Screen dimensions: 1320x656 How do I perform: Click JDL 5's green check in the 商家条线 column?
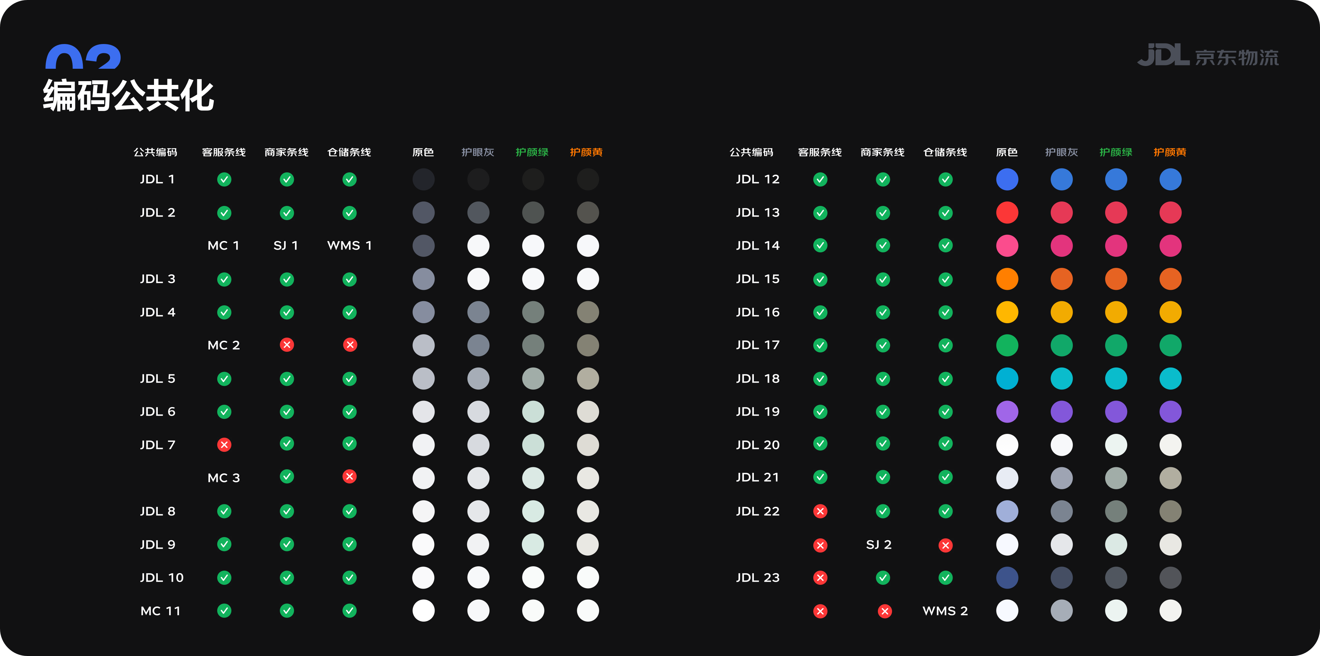click(x=287, y=379)
